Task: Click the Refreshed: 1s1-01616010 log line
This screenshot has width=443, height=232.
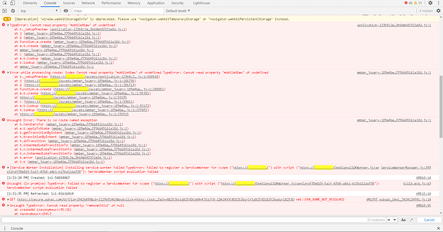Action: [x=40, y=194]
